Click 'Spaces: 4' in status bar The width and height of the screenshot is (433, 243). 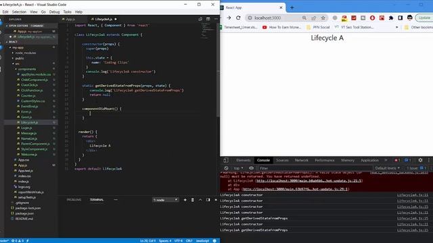(x=165, y=241)
